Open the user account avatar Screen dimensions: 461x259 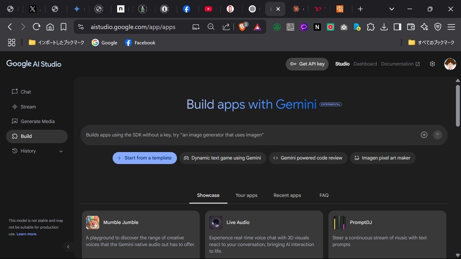coord(450,64)
